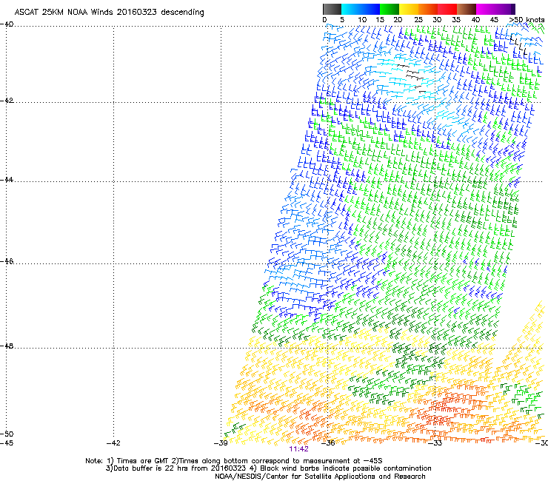Select the brown 35-40 knots color segment
The height and width of the screenshot is (481, 548).
[467, 9]
